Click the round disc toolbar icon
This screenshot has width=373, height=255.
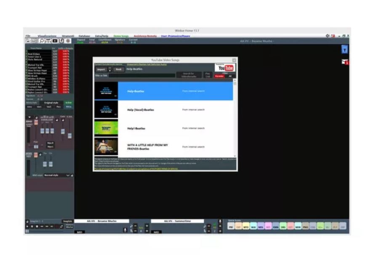[68, 41]
